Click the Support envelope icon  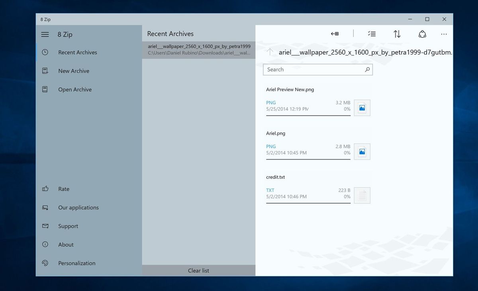pyautogui.click(x=45, y=226)
